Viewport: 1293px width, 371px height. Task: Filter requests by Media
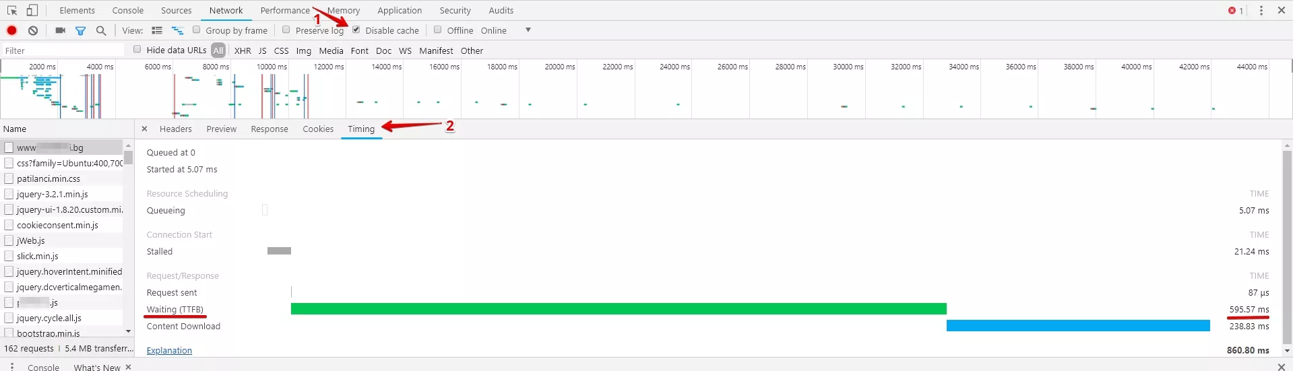331,50
